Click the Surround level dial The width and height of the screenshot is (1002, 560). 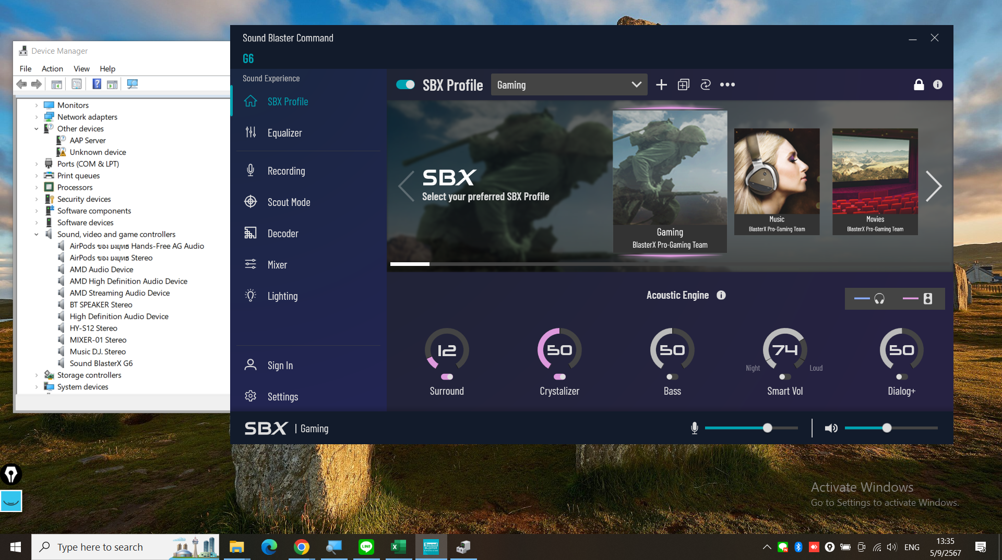click(x=447, y=350)
